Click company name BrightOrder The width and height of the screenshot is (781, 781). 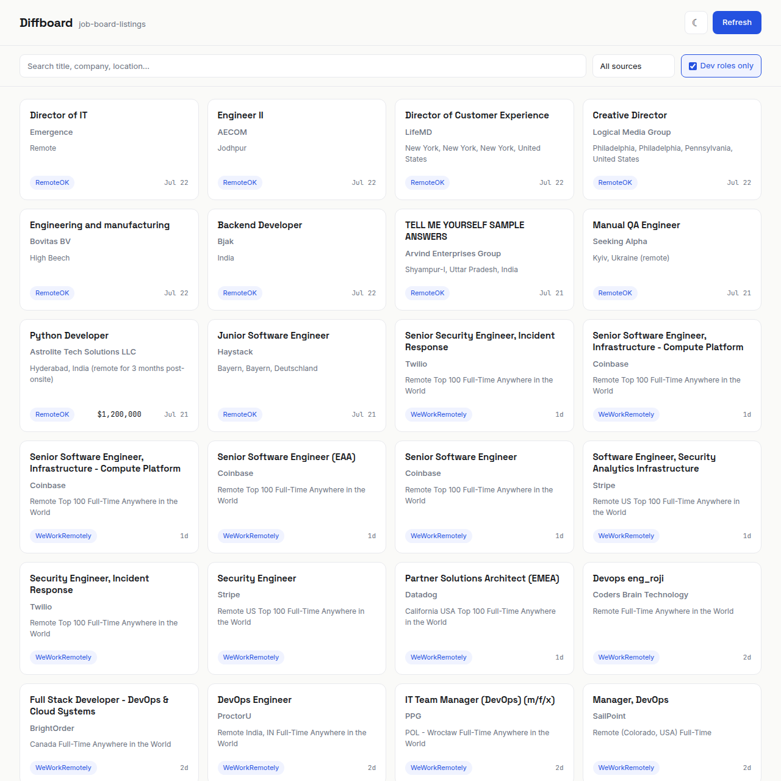[x=52, y=729]
